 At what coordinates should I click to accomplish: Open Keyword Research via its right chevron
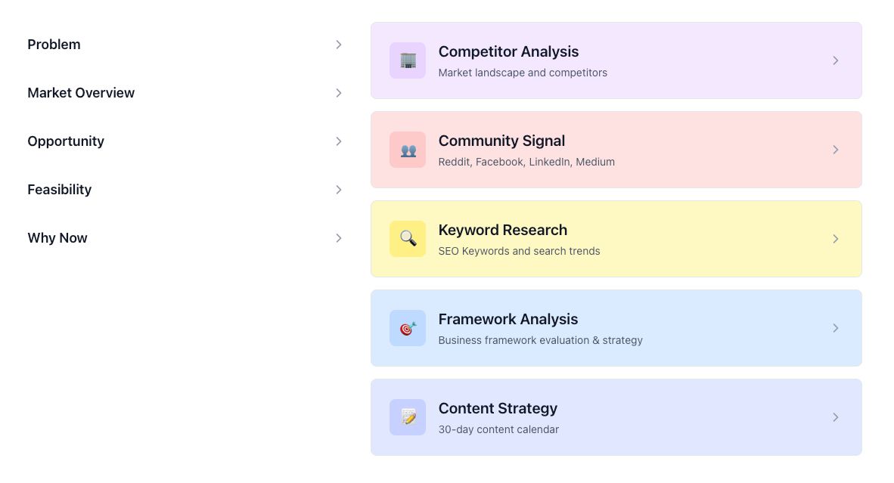[x=835, y=239]
